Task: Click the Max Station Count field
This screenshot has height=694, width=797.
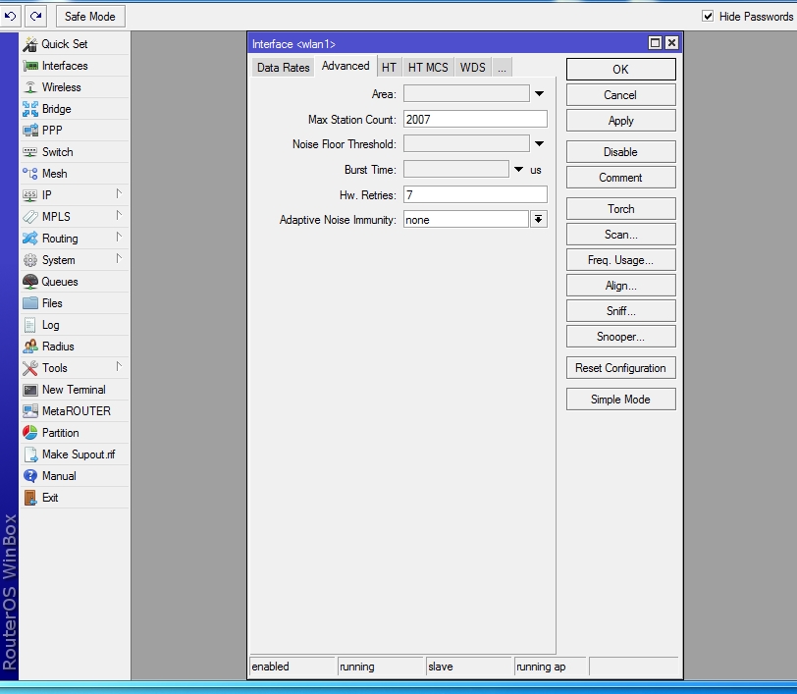Action: point(475,119)
